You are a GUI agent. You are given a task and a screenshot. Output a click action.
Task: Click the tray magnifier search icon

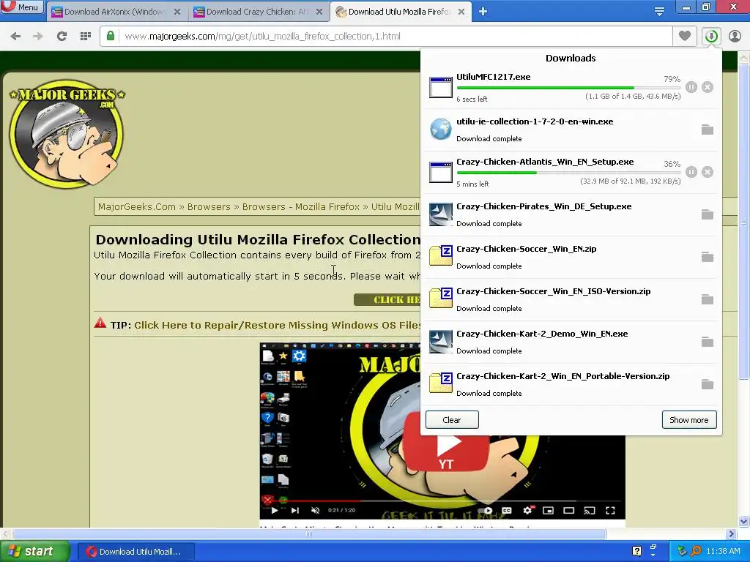[x=696, y=551]
